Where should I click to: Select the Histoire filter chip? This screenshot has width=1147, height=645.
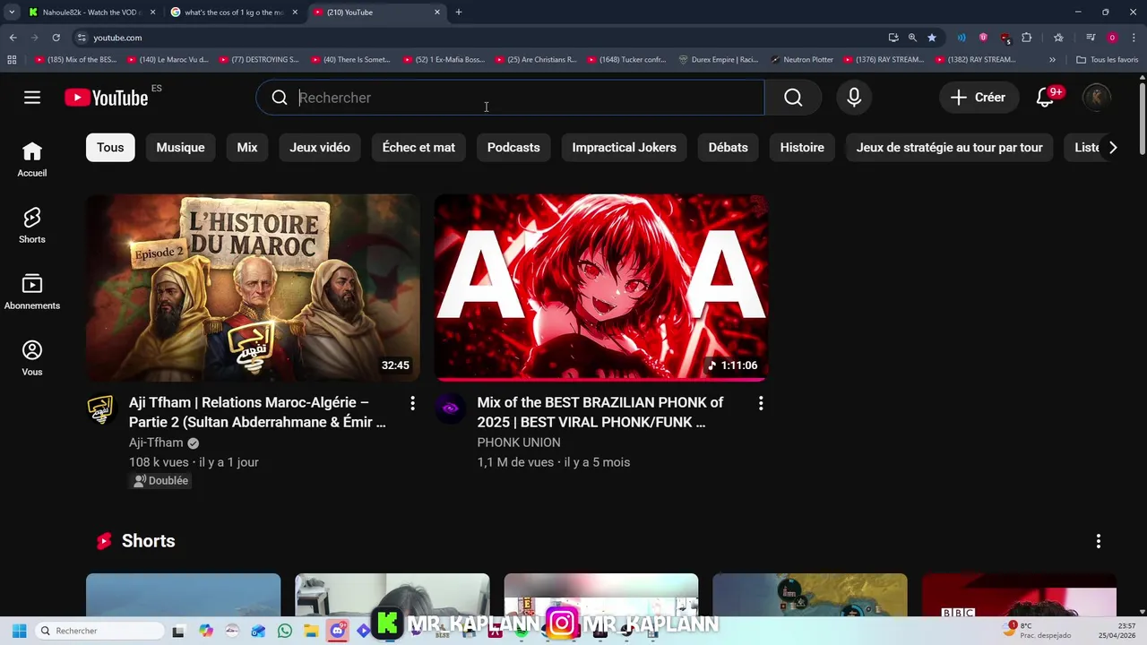(x=802, y=148)
